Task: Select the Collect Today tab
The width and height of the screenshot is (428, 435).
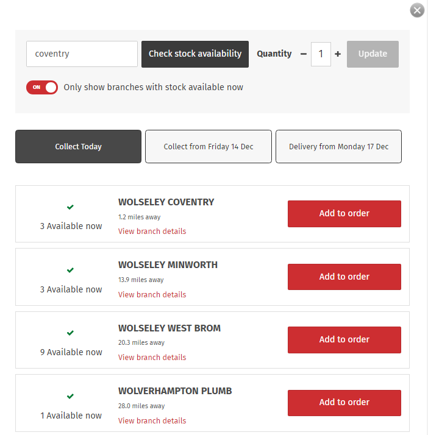Action: tap(78, 146)
